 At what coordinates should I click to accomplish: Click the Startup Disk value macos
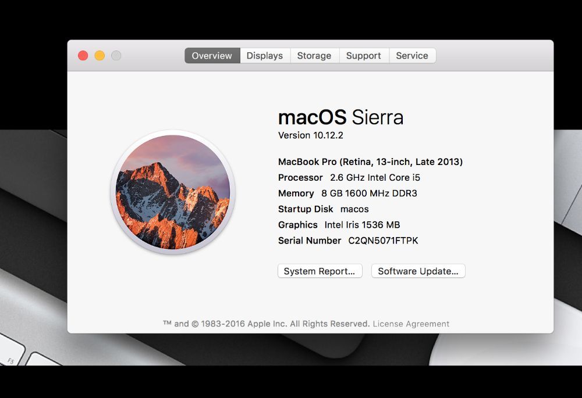[354, 209]
